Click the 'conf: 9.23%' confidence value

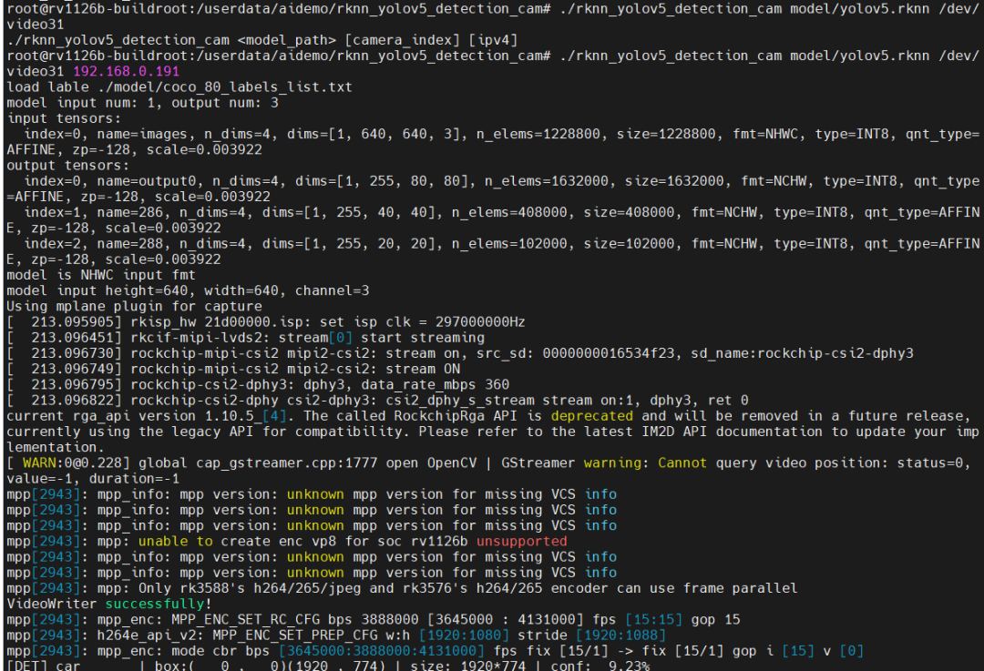[600, 666]
